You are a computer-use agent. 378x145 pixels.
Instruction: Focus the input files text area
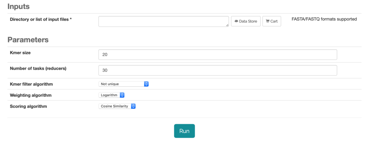click(x=164, y=21)
